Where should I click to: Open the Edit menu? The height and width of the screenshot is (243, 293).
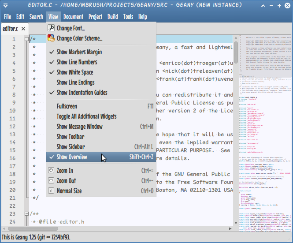coord(20,17)
